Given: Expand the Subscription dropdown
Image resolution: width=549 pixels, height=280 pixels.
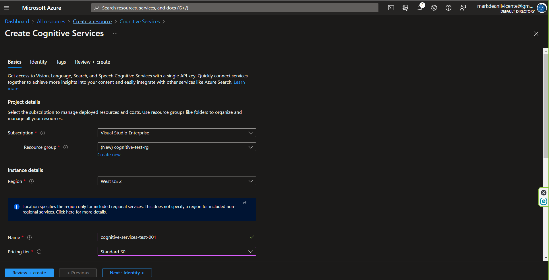Looking at the screenshot, I should point(177,133).
